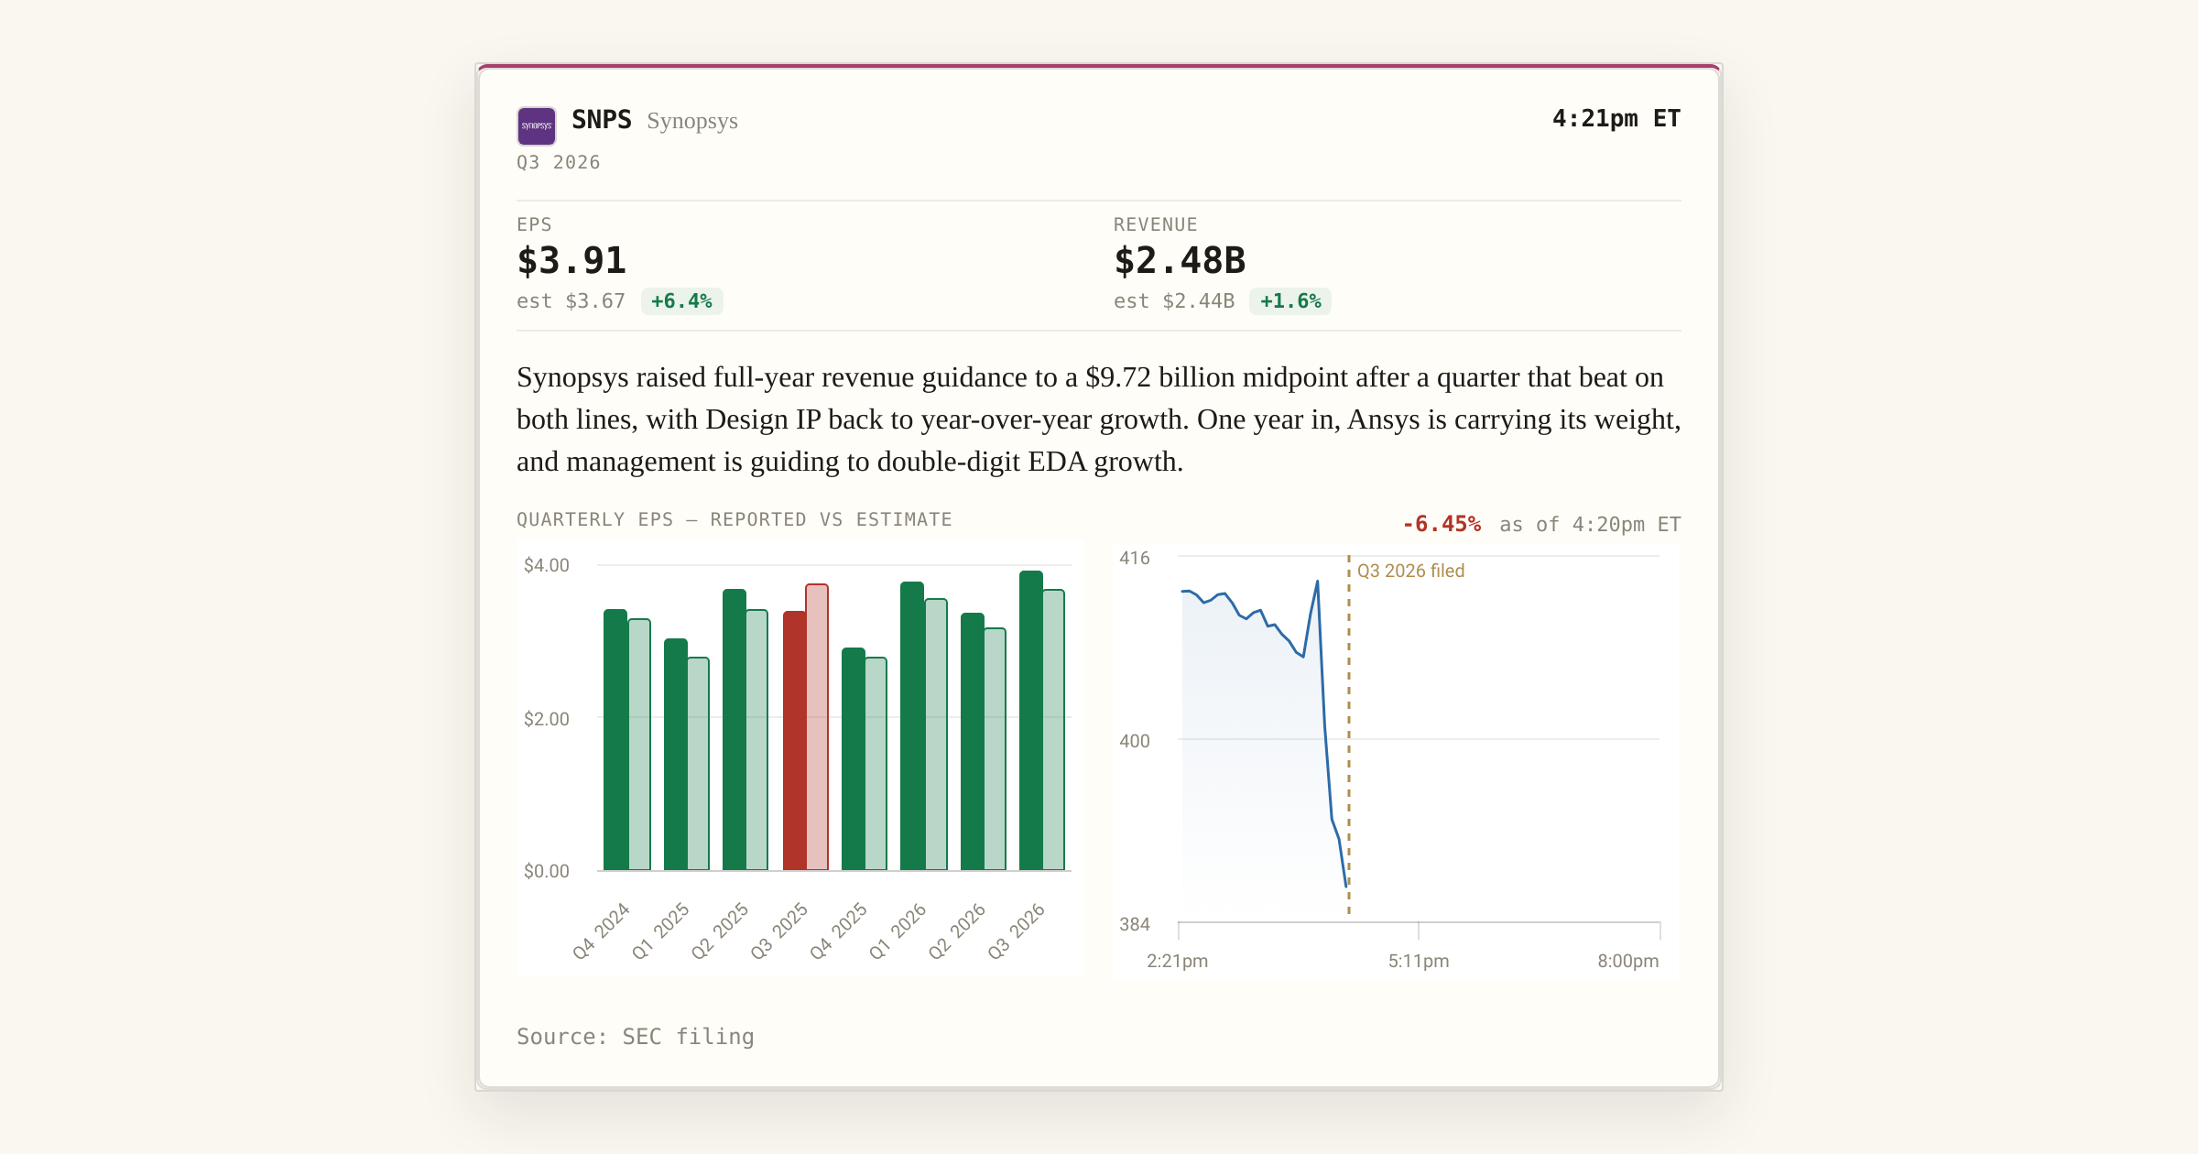
Task: Select the Synopsys company name
Action: tap(692, 121)
